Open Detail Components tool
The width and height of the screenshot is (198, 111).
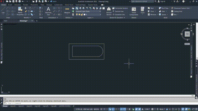134,11
